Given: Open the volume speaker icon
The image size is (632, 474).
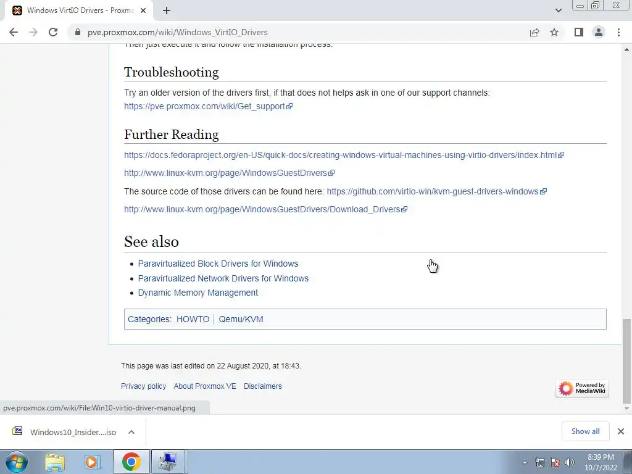Looking at the screenshot, I should [x=570, y=462].
